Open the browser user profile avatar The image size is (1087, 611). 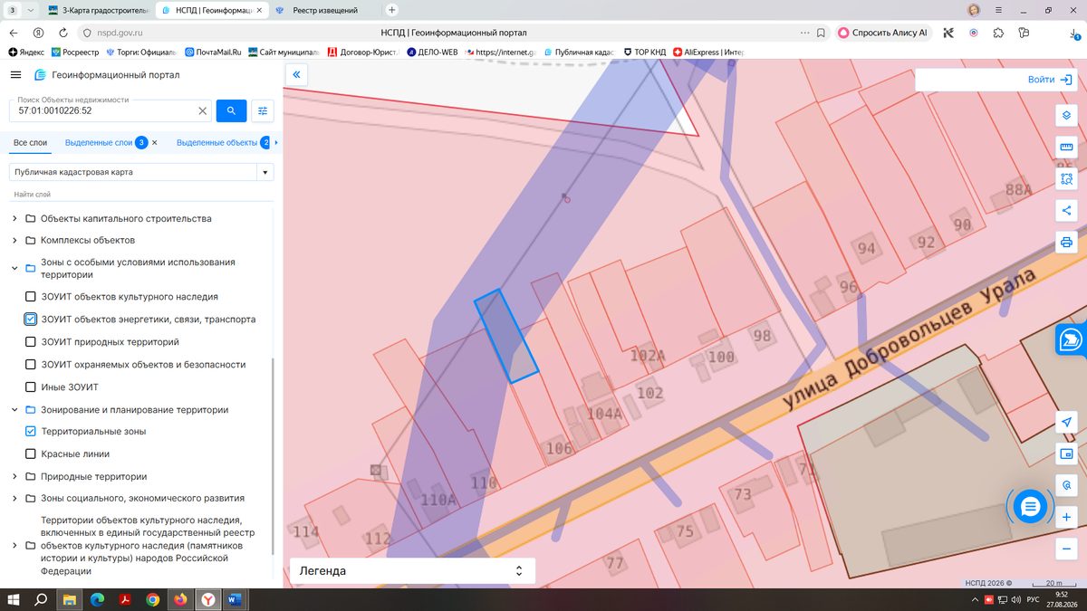click(x=974, y=10)
